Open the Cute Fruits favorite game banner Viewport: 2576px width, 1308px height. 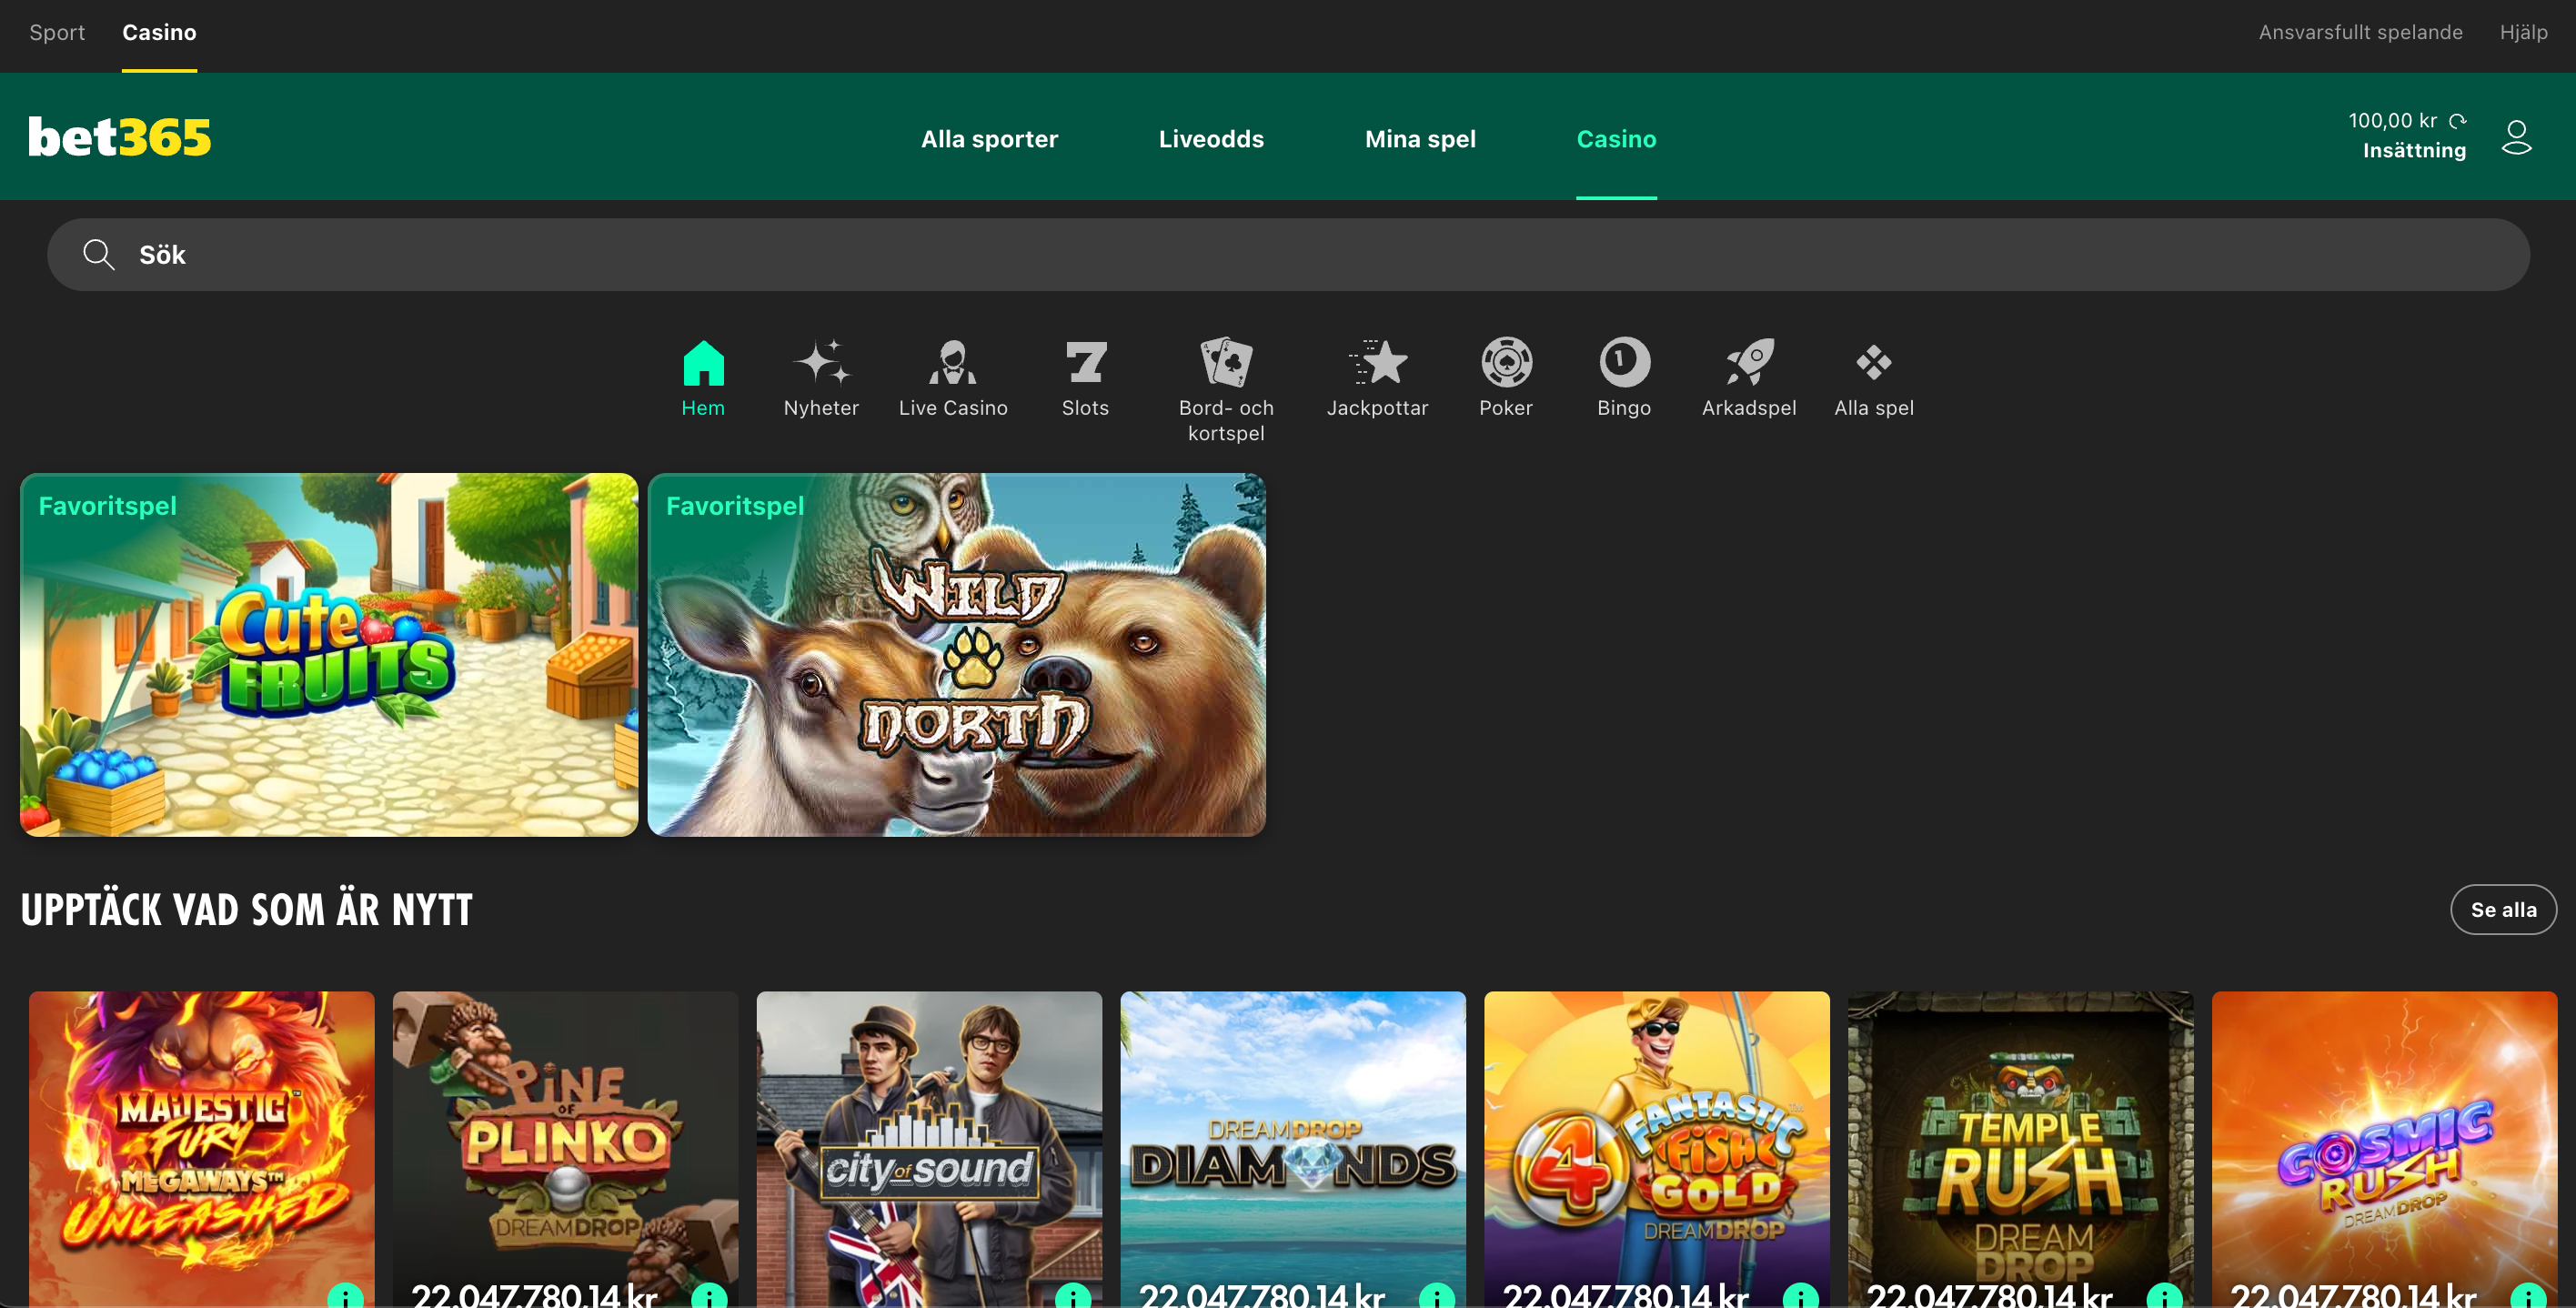(x=329, y=655)
